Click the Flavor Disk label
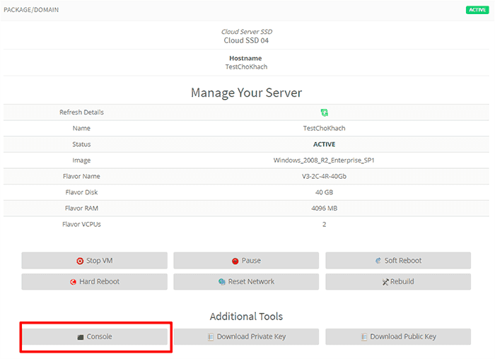This screenshot has width=495, height=359. click(81, 192)
